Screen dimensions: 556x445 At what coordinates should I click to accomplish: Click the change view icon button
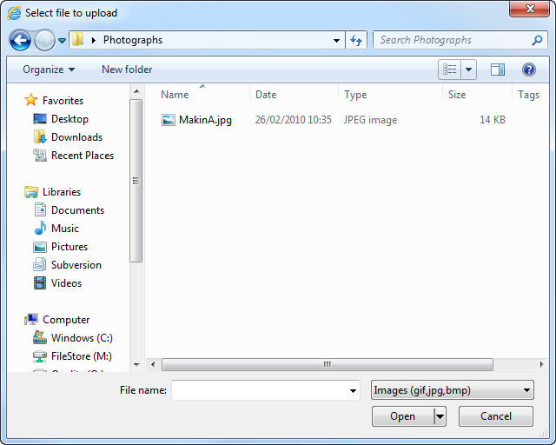point(450,70)
